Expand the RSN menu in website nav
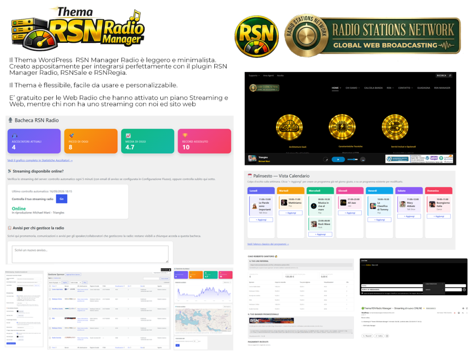 tap(390, 88)
